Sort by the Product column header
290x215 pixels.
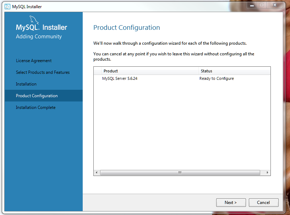pyautogui.click(x=150, y=71)
